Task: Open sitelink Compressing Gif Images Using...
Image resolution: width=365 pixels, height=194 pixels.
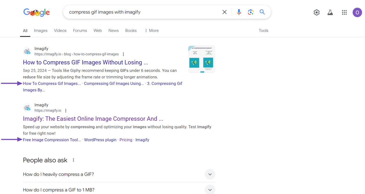Action: tap(114, 84)
